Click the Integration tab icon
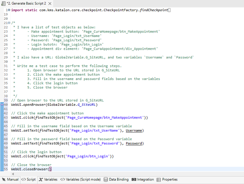The height and width of the screenshot is (184, 244). [x=134, y=179]
